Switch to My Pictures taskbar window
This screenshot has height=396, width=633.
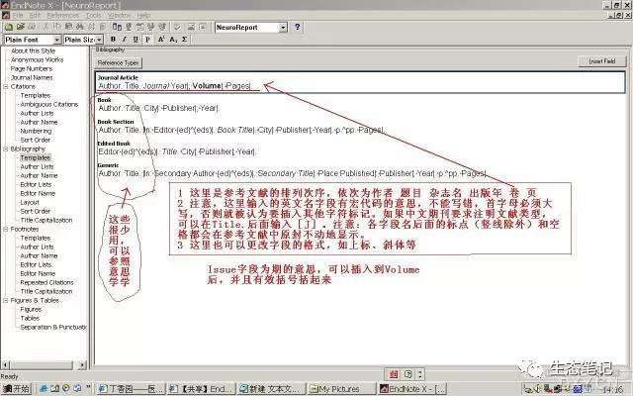point(340,389)
